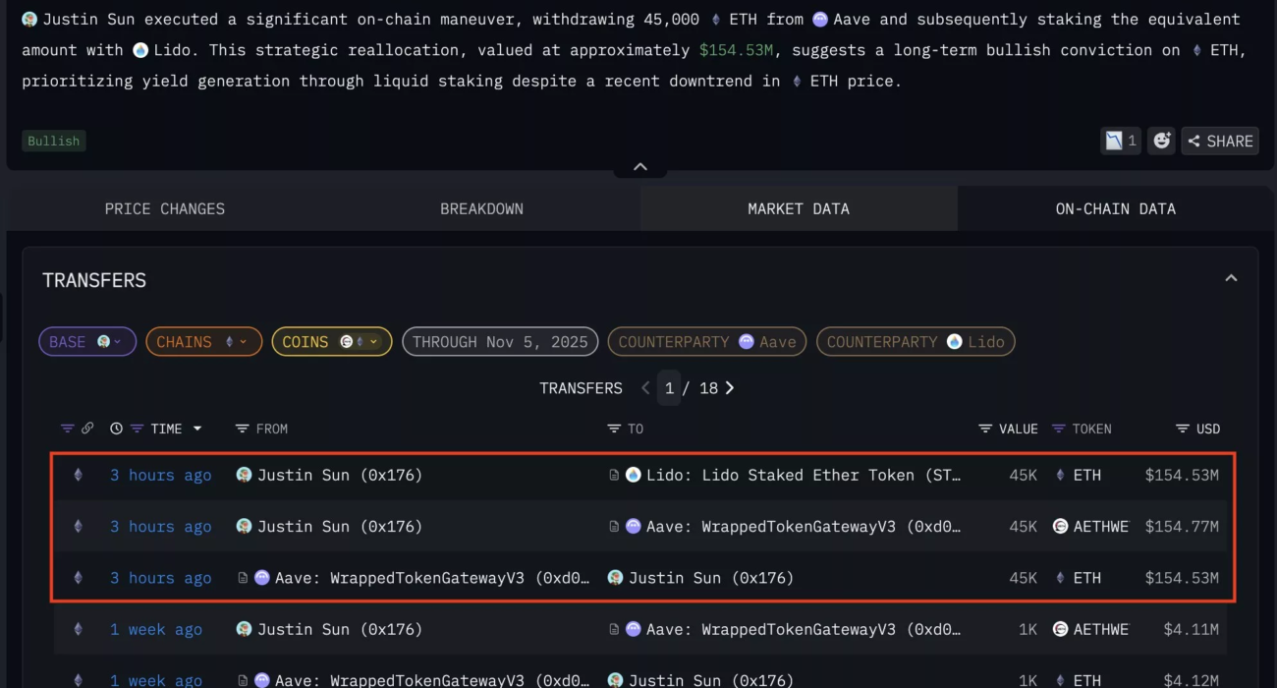Image resolution: width=1277 pixels, height=688 pixels.
Task: Click the transfers page number field
Action: [x=669, y=388]
